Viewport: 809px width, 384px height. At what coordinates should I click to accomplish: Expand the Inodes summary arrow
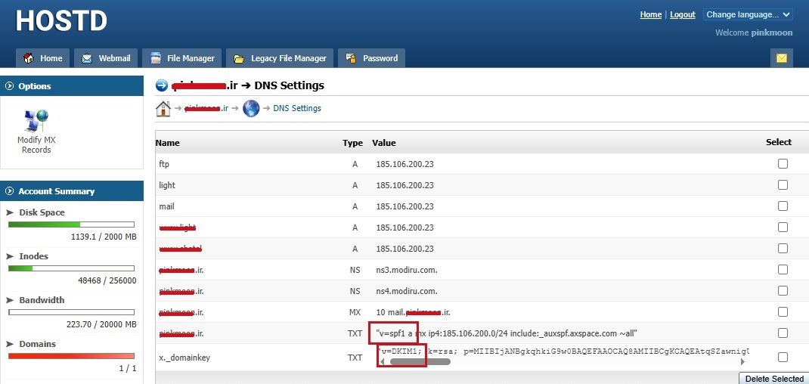coord(11,256)
